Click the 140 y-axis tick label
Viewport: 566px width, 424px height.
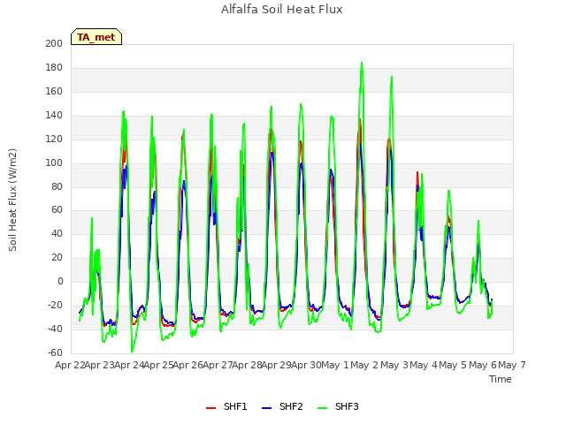pos(54,115)
